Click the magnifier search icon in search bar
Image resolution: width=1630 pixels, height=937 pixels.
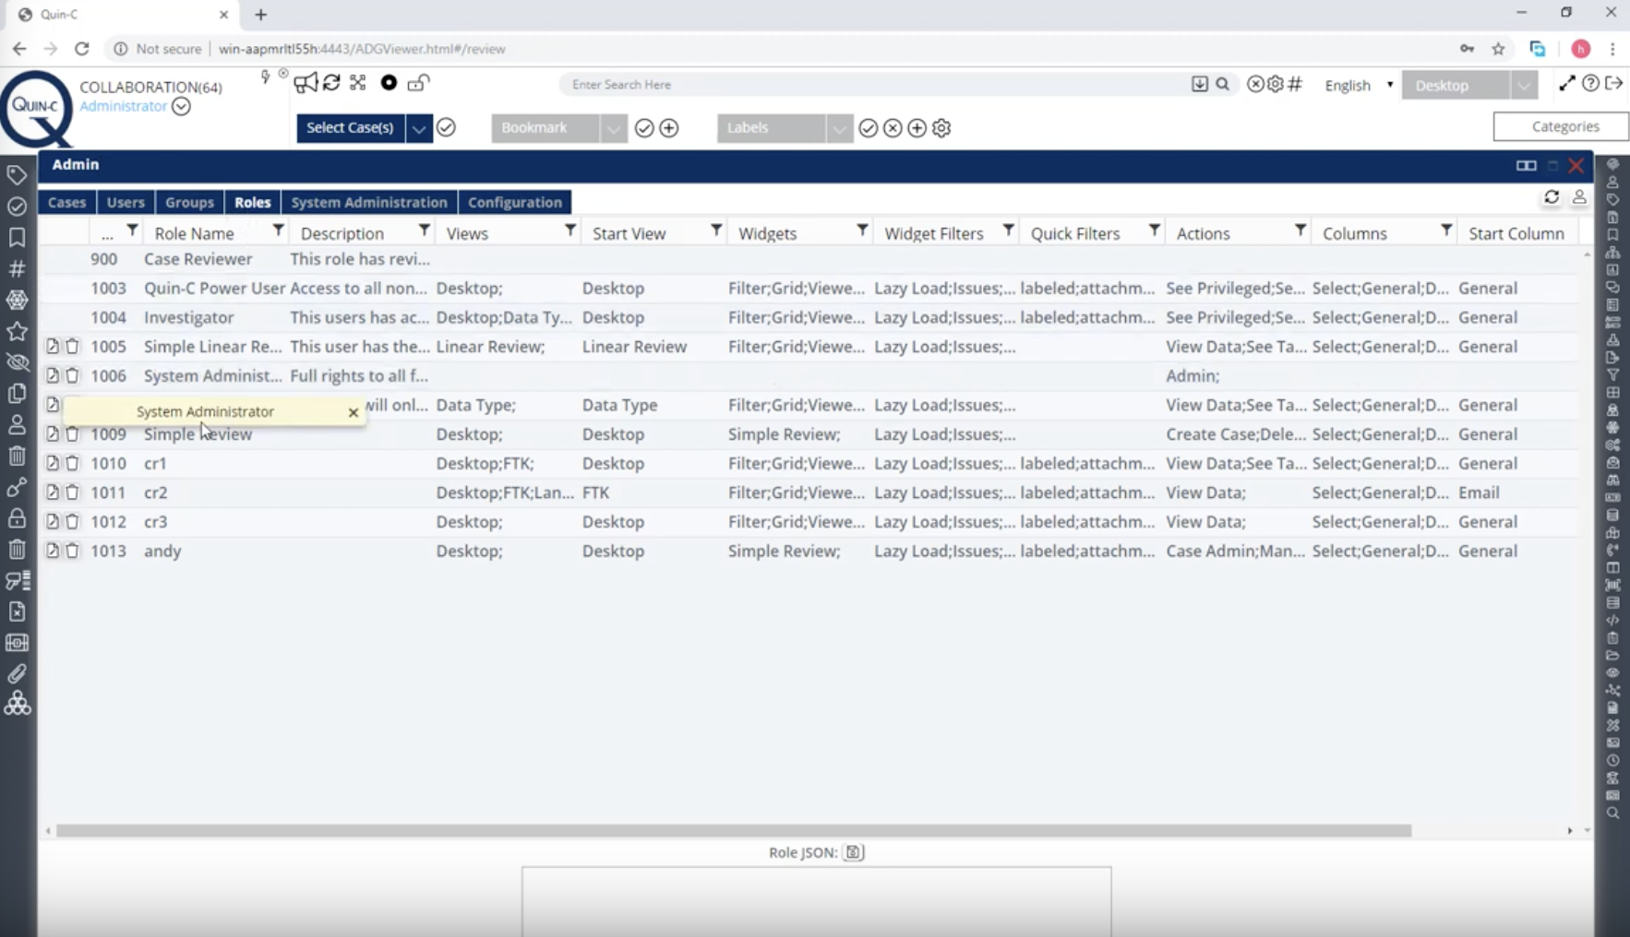click(x=1223, y=84)
